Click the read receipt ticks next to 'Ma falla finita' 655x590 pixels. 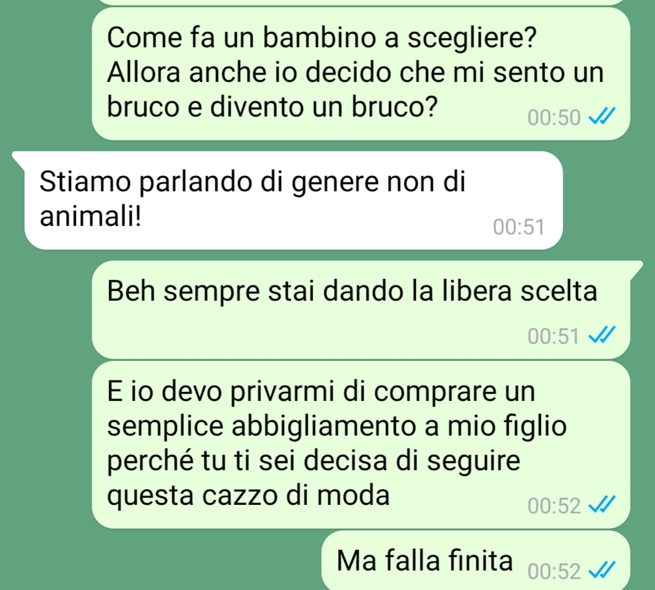pyautogui.click(x=602, y=571)
